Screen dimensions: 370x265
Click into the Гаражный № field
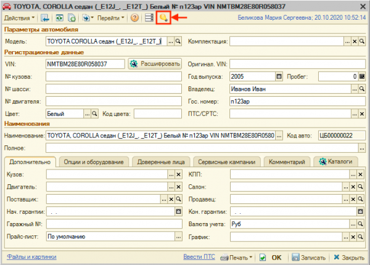click(115, 224)
